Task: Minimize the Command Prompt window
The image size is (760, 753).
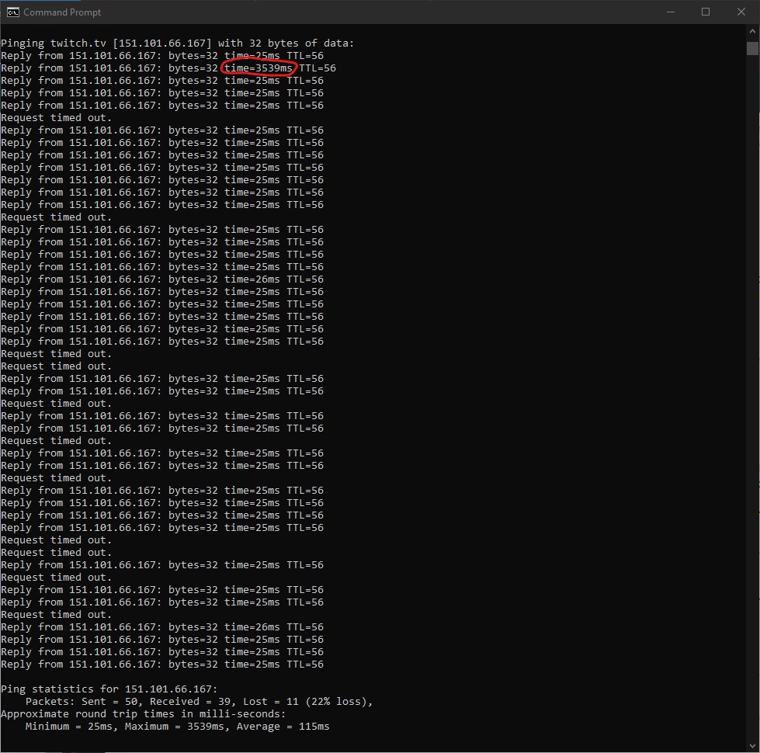Action: [670, 12]
